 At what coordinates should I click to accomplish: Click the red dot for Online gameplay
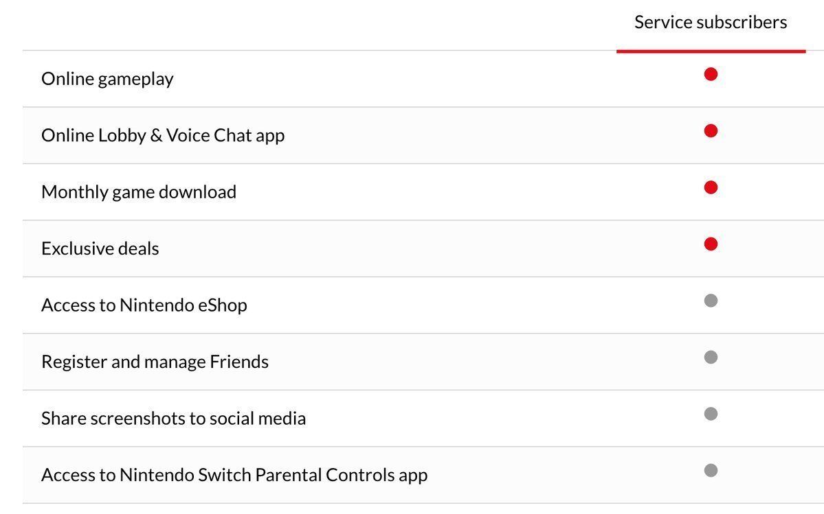coord(711,75)
